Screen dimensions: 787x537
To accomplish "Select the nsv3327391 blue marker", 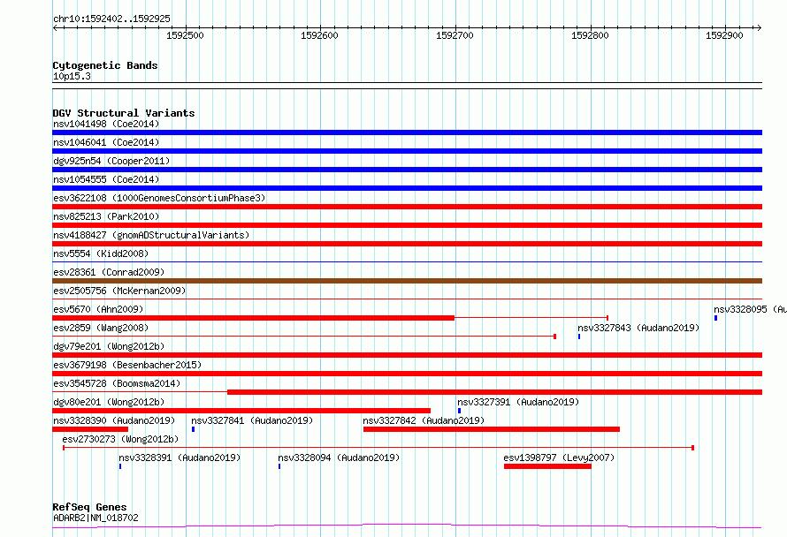I will (459, 411).
